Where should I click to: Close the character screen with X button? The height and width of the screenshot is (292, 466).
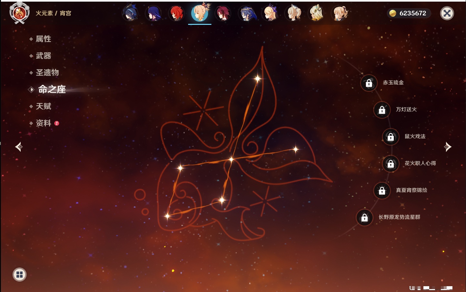pos(447,13)
